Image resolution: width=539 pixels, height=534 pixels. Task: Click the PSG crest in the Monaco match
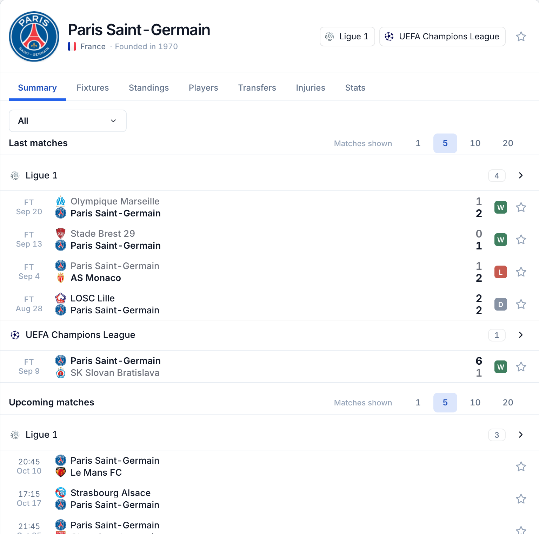point(61,266)
